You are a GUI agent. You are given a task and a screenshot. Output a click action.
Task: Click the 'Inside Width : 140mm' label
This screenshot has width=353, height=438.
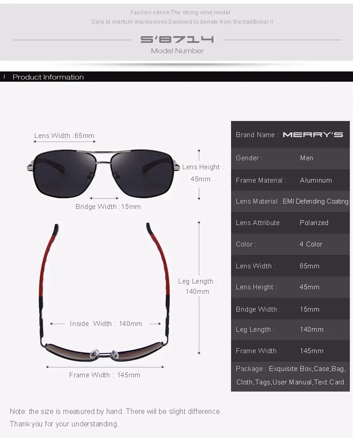(106, 324)
